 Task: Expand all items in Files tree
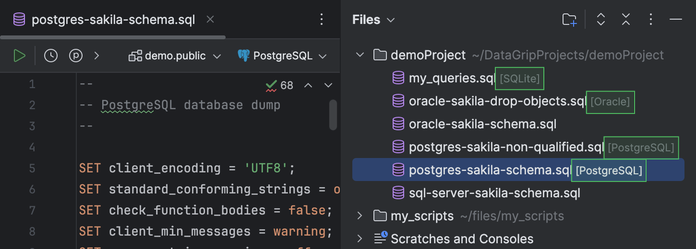tap(600, 20)
